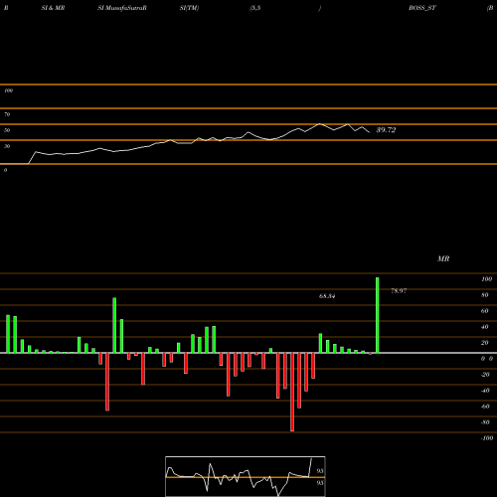Click the 80 label on MR axis
The width and height of the screenshot is (497, 497).
point(485,295)
